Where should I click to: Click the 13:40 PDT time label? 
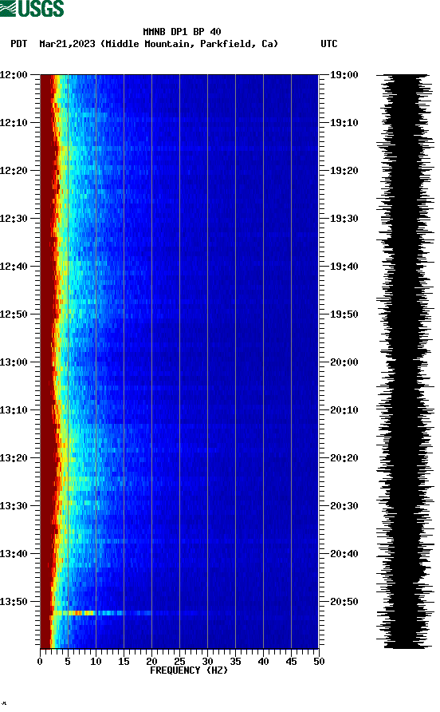[x=14, y=554]
